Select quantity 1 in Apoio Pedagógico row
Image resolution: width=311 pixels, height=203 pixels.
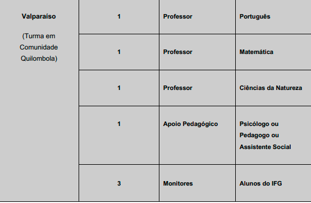119,124
